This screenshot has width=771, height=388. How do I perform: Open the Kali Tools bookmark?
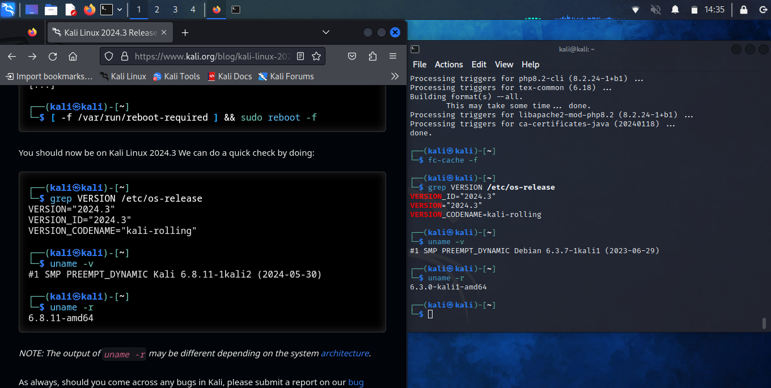176,76
